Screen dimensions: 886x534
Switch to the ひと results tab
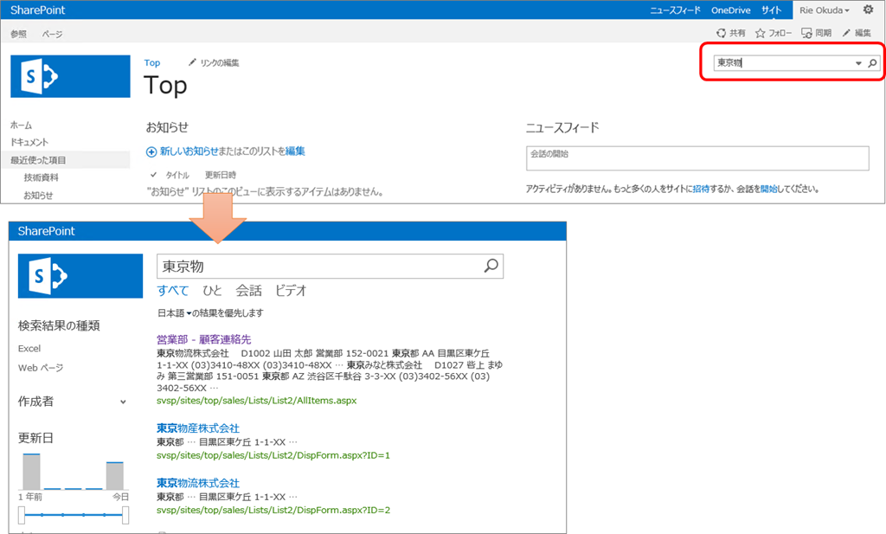213,291
